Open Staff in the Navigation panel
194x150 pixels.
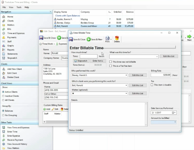pos(10,41)
